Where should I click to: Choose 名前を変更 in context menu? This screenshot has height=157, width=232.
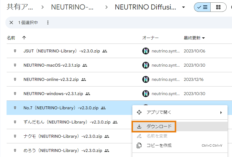click(180, 136)
